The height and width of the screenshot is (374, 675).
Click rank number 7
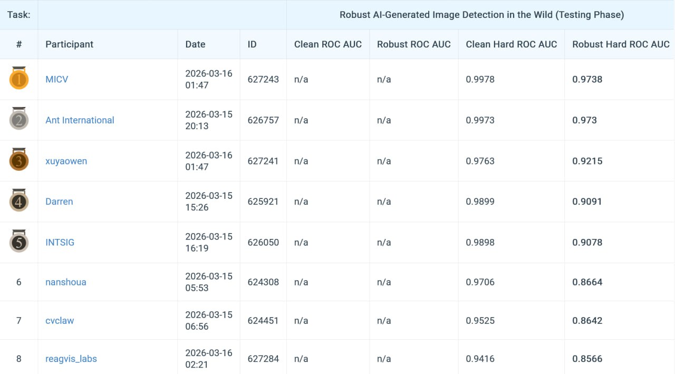coord(19,320)
